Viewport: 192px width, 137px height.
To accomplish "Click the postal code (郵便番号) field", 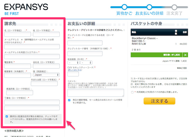I will (x=18, y=75).
